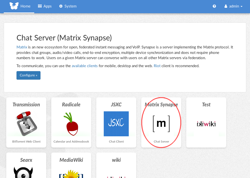Image resolution: width=250 pixels, height=178 pixels.
Task: Open the help question mark icon
Action: [x=214, y=6]
